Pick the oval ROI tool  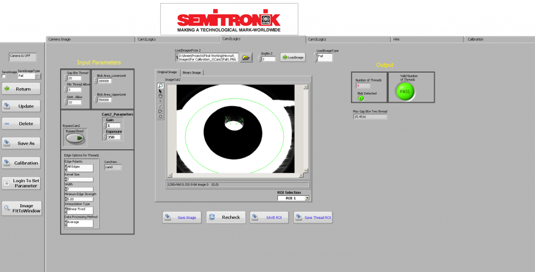point(160,116)
